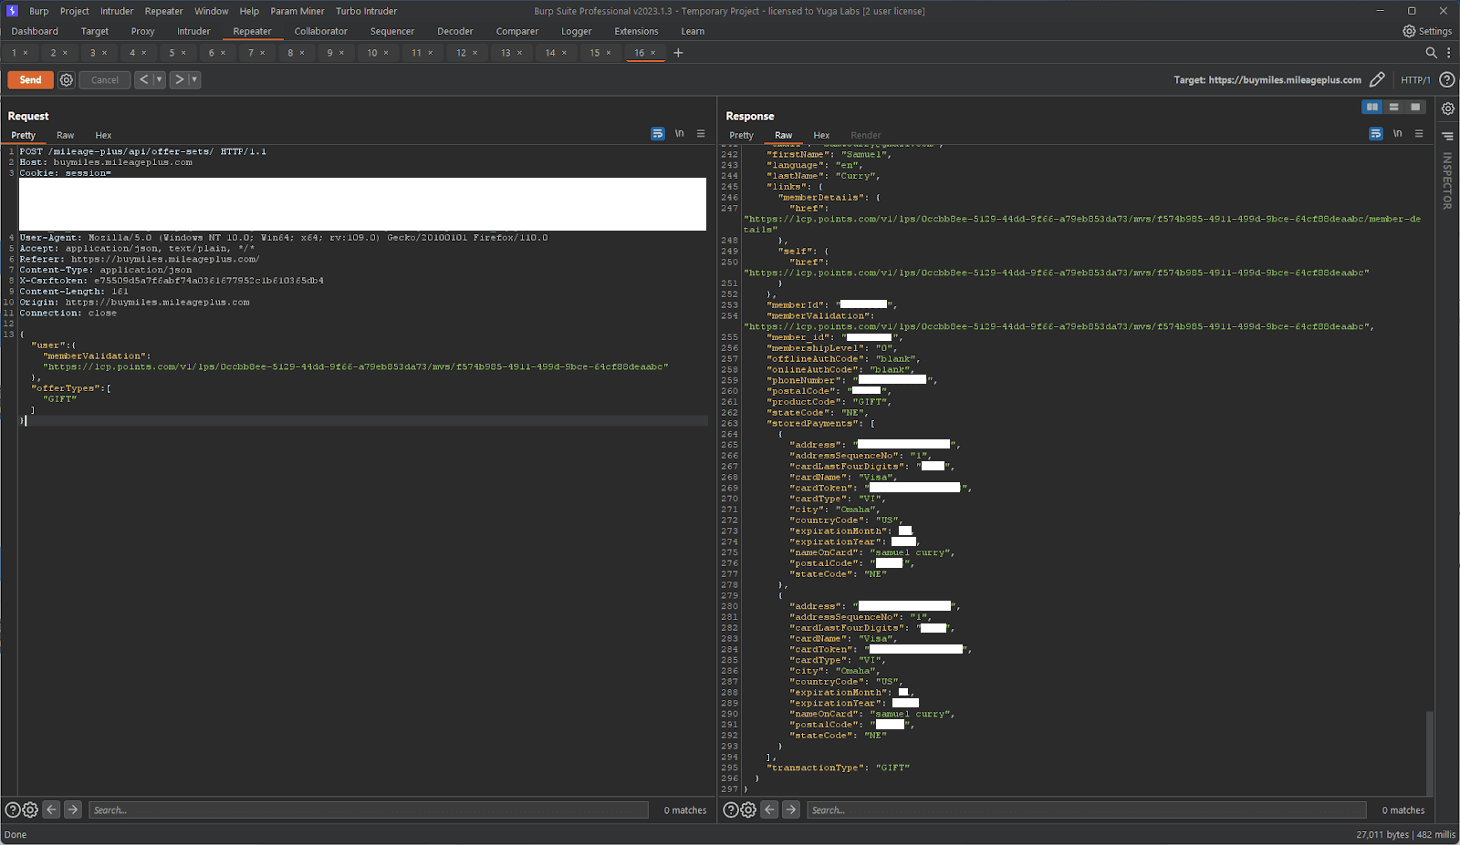The height and width of the screenshot is (845, 1460).
Task: Expand history back dropdown arrow
Action: [x=159, y=80]
